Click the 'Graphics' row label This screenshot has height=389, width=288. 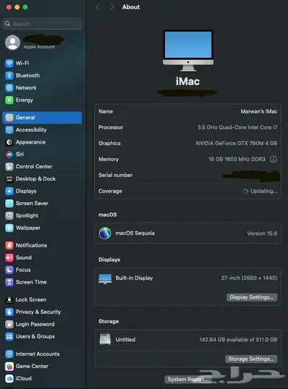point(109,143)
